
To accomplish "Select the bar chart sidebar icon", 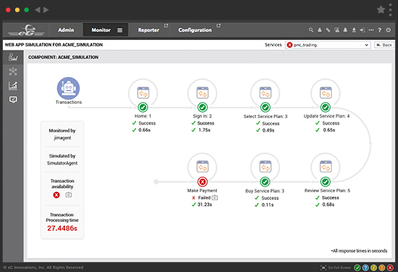I will [13, 85].
